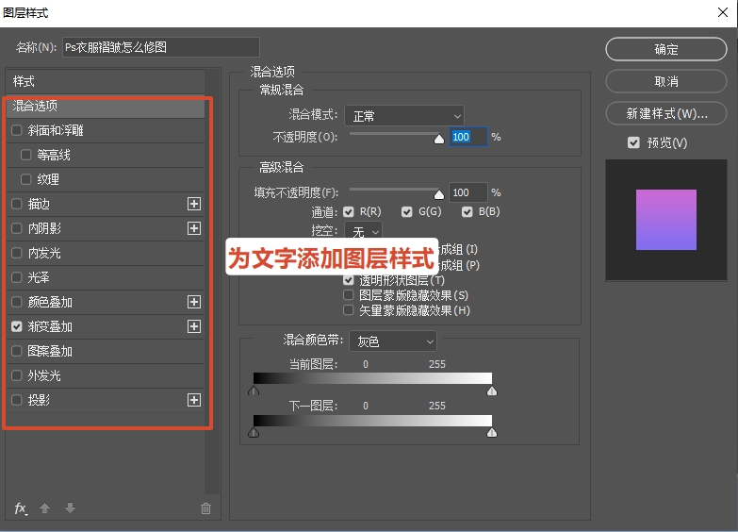The image size is (738, 532).
Task: Enable the 等高线 checkbox
Action: pos(25,155)
